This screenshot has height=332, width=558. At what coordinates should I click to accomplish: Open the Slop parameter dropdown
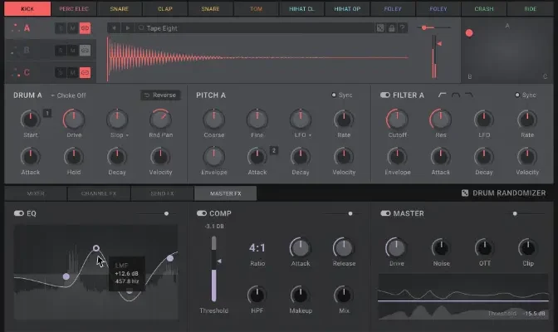click(x=119, y=135)
